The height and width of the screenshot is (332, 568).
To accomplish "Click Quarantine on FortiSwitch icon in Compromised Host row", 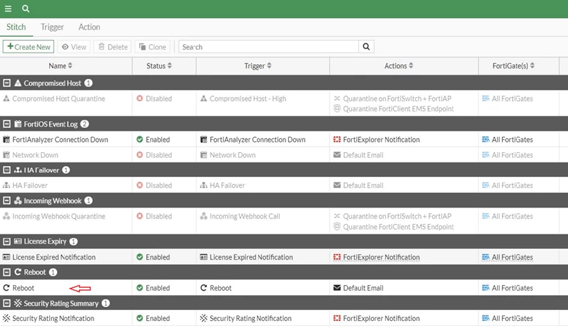I will 337,98.
